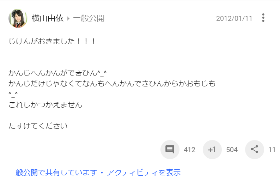
Task: Click the 一般公開で共有しています link
Action: tap(53, 173)
